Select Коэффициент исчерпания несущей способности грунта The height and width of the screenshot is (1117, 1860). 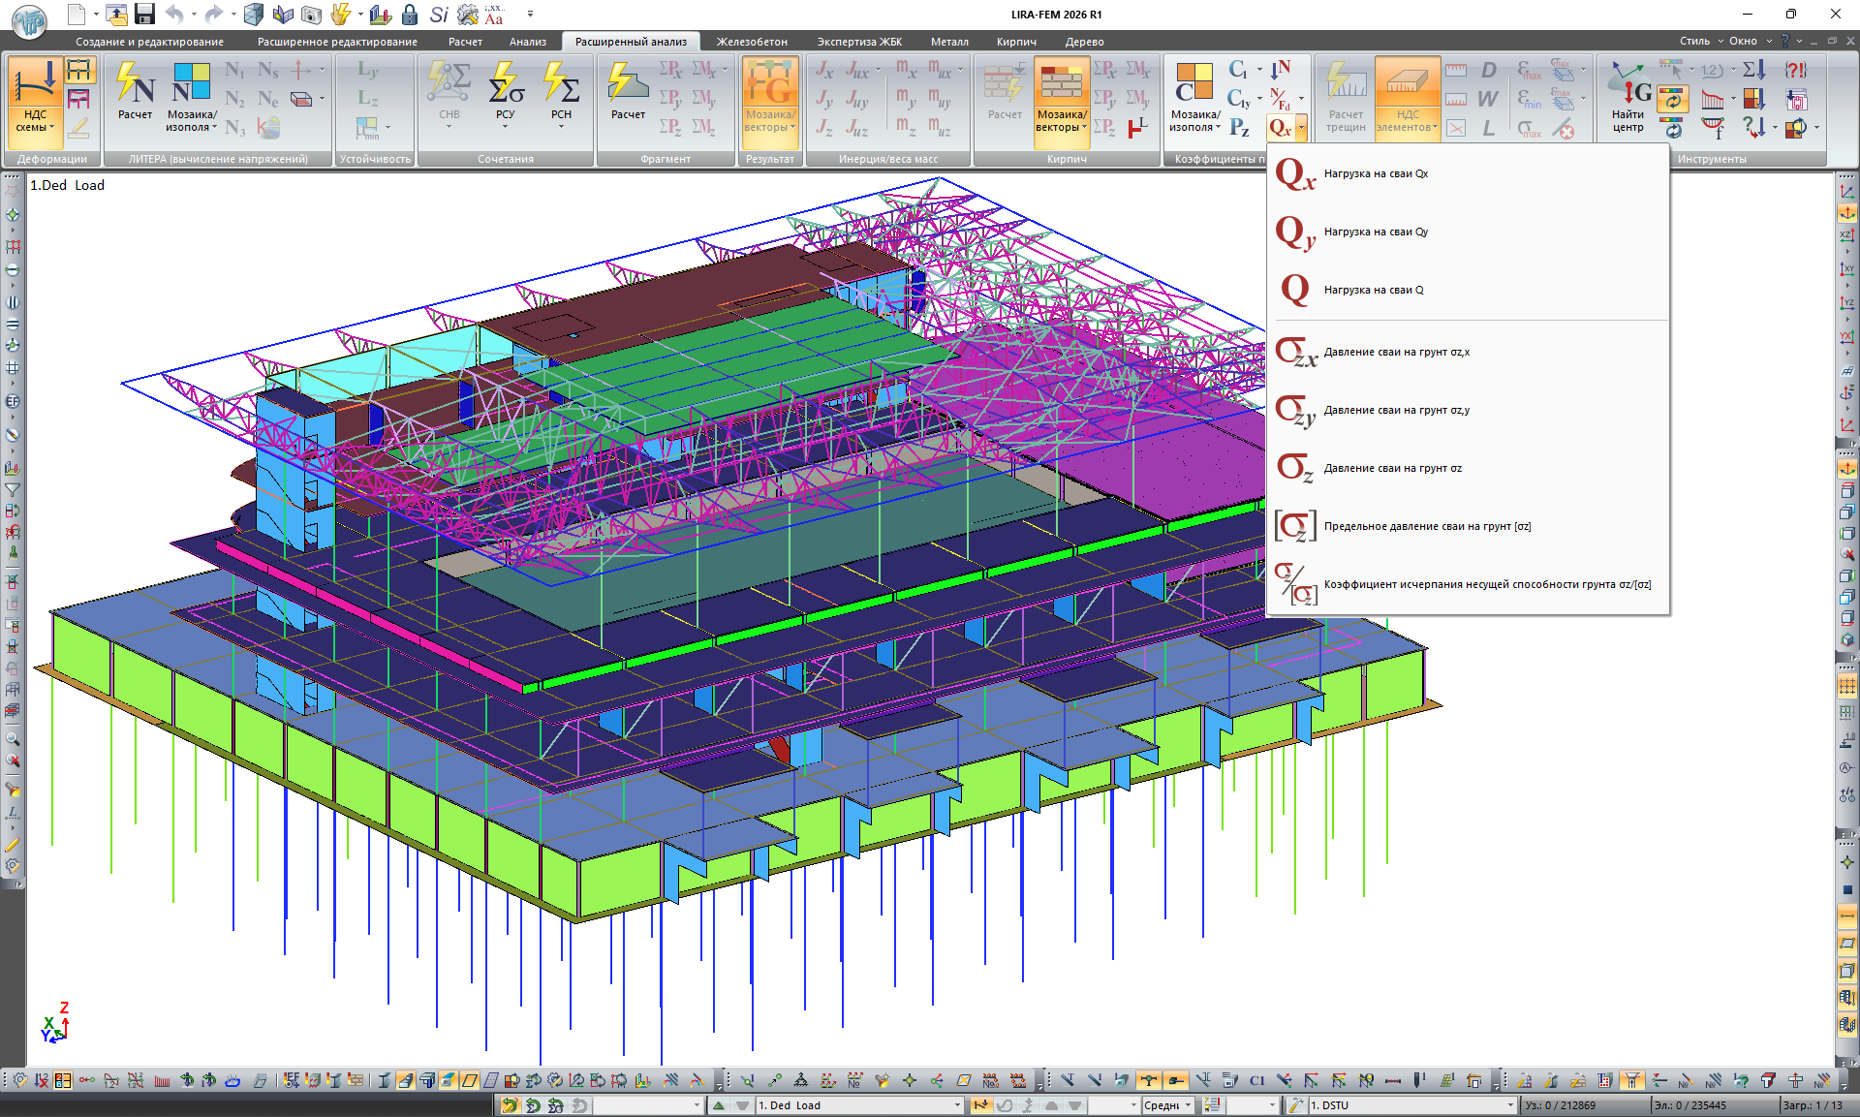[x=1486, y=585]
